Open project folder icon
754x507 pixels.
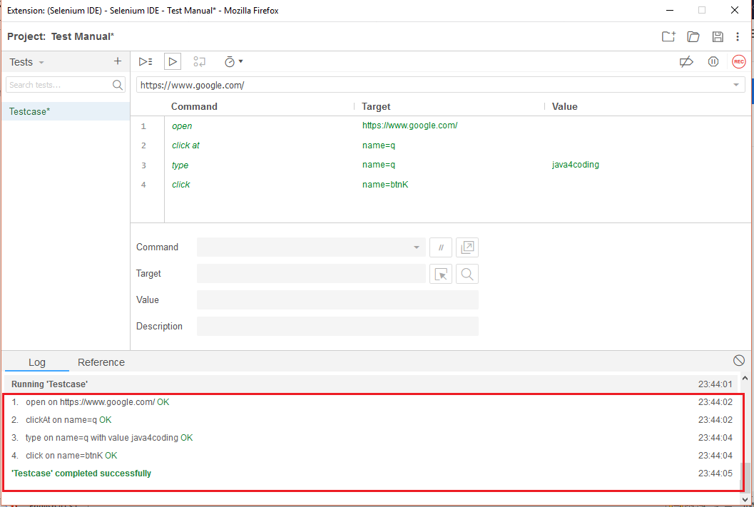(x=693, y=36)
